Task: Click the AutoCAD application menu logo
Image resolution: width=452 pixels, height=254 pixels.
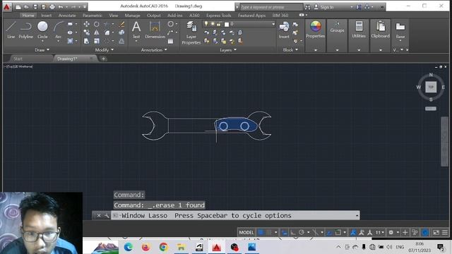Action: coord(6,6)
